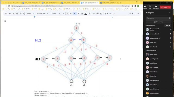Toggle camera in Teams meeting
Screen dimensions: 174x97
point(145,7)
